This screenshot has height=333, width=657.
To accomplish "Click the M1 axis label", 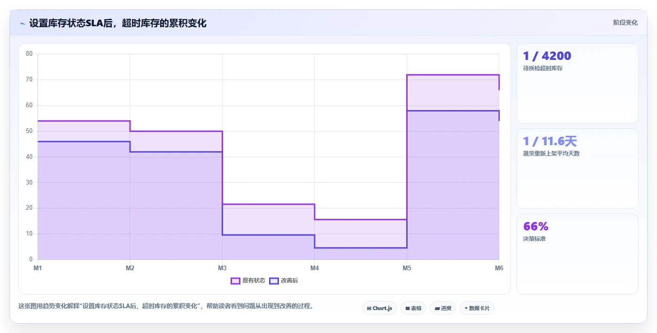I will point(38,268).
